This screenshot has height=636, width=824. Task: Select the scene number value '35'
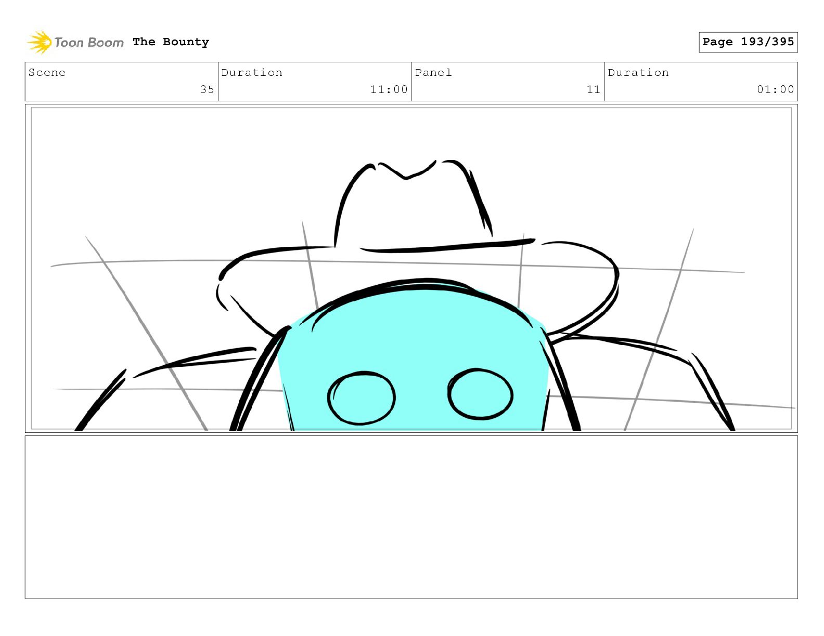pos(207,89)
